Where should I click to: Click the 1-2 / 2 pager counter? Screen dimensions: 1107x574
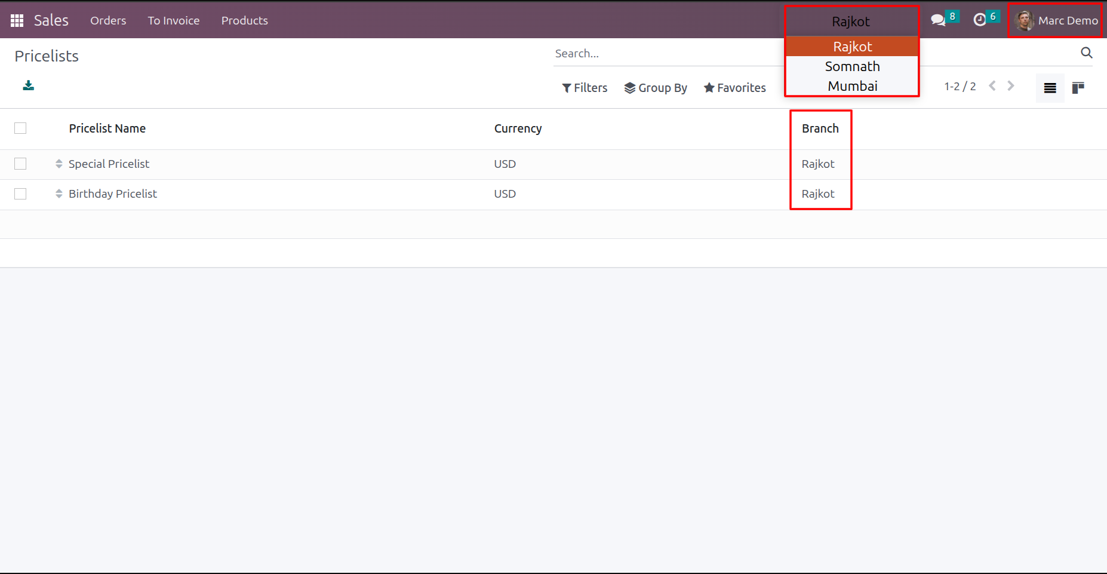(x=960, y=87)
